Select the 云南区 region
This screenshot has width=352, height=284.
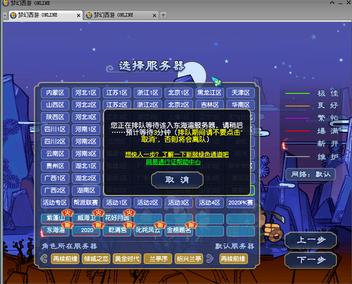pyautogui.click(x=55, y=154)
